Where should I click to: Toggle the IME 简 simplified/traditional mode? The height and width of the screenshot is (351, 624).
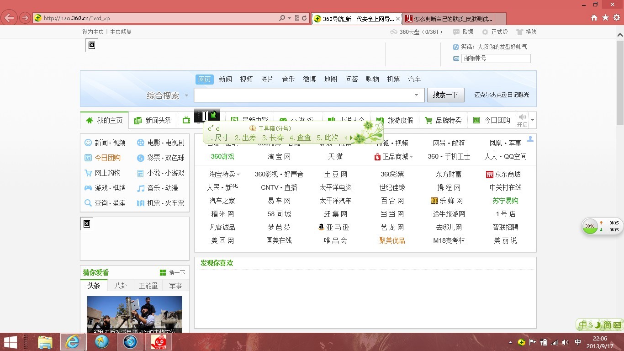pyautogui.click(x=607, y=325)
